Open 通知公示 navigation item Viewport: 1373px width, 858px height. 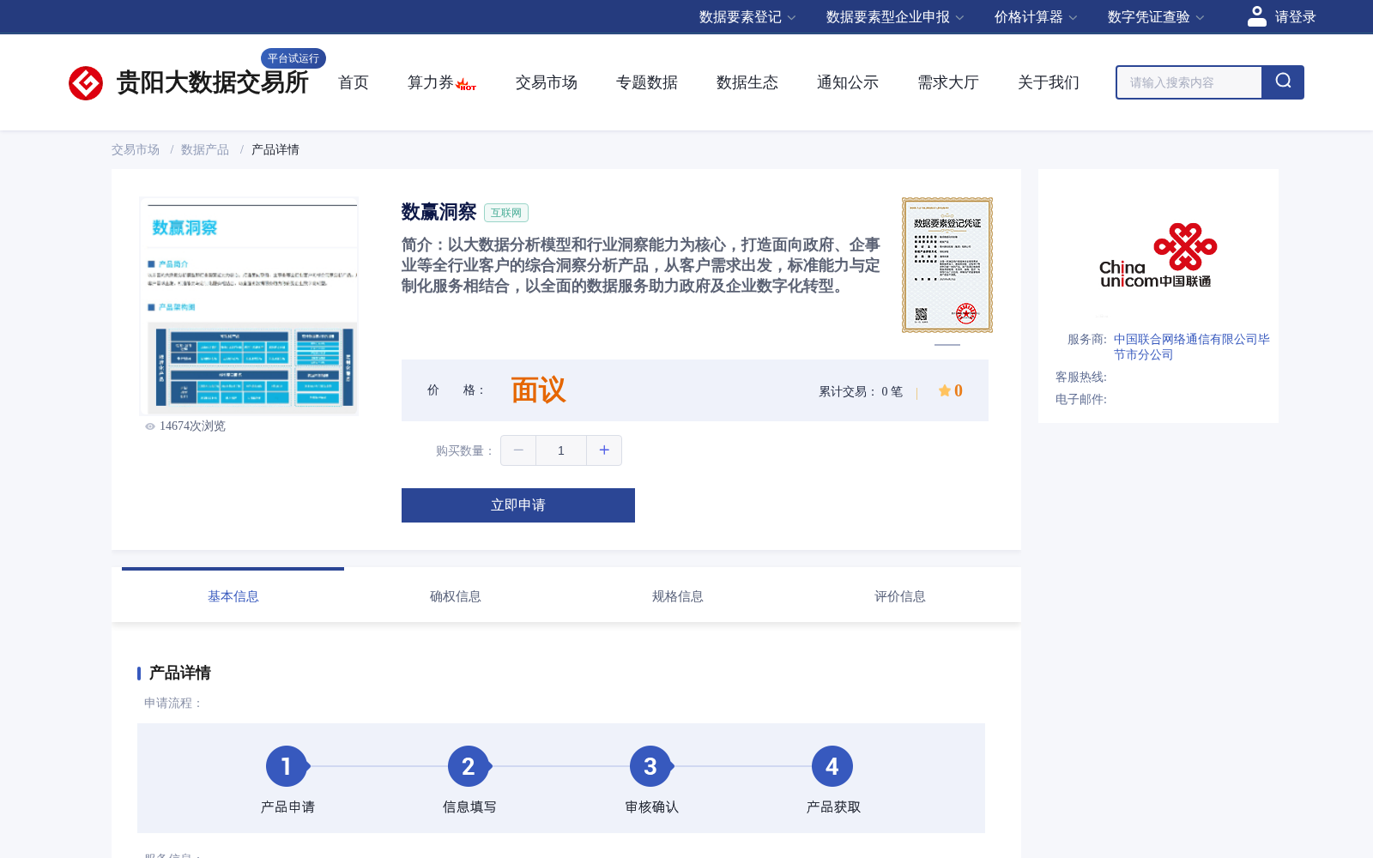click(x=848, y=82)
